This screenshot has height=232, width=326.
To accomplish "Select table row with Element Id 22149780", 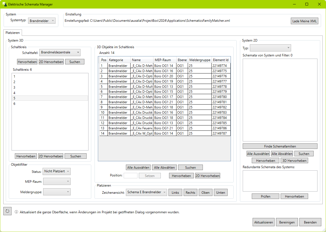I will (165, 97).
